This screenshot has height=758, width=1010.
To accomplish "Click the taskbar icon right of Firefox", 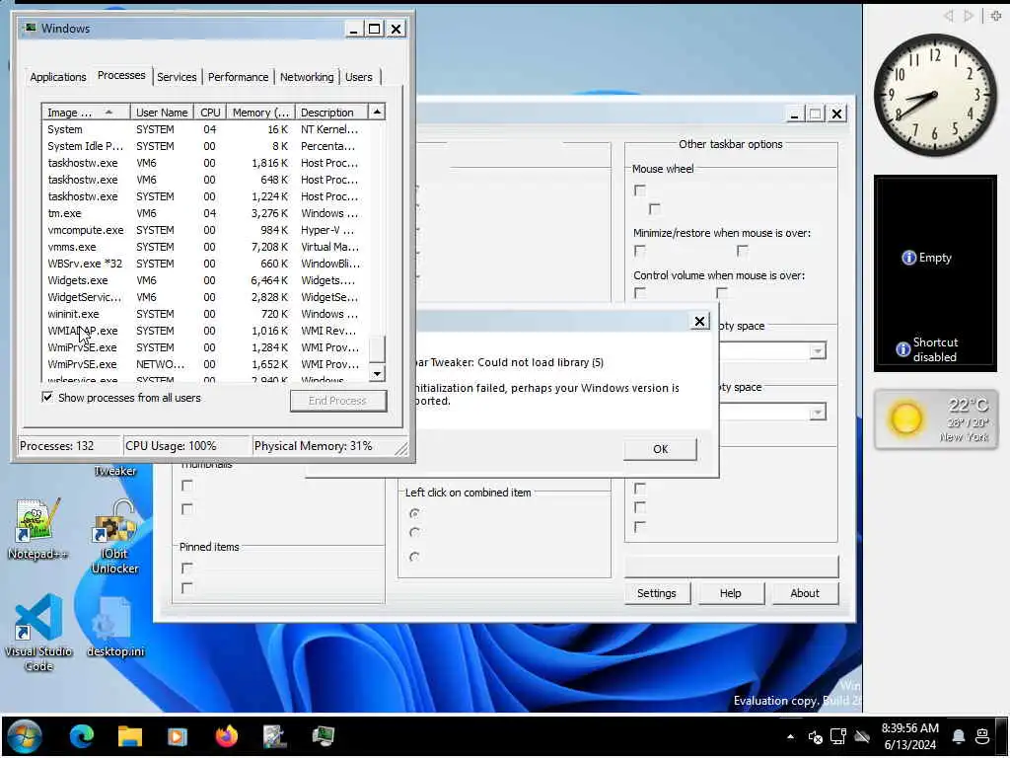I will tap(274, 736).
